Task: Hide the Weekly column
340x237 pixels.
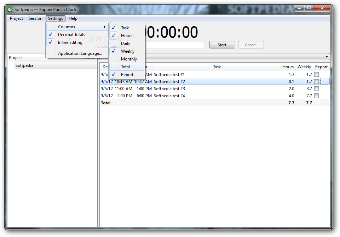Action: pyautogui.click(x=127, y=51)
